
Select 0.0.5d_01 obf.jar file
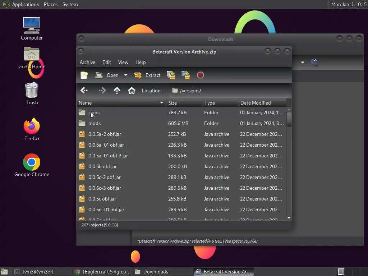coord(181,210)
